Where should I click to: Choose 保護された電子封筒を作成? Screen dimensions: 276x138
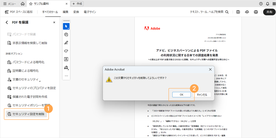pos(27,97)
